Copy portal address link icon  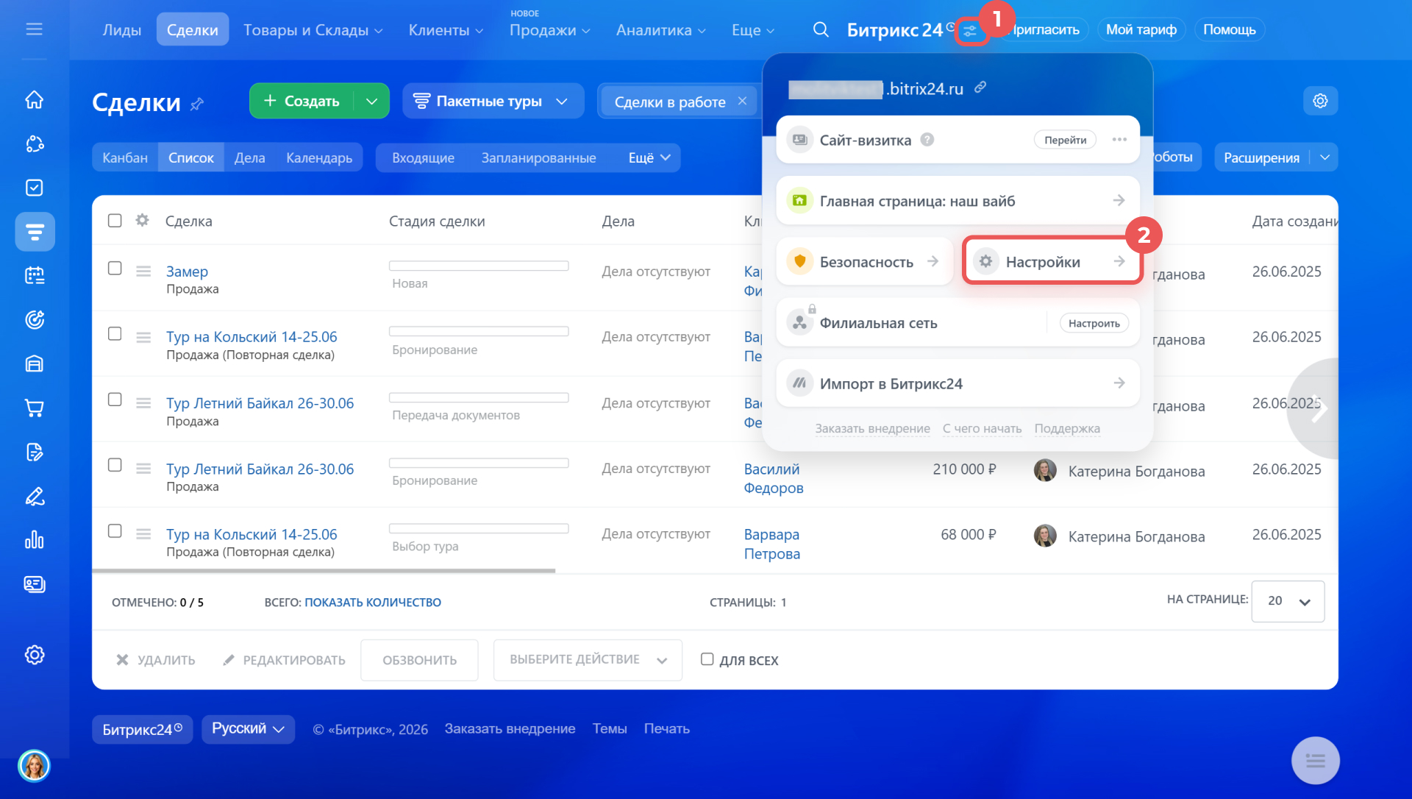click(980, 88)
